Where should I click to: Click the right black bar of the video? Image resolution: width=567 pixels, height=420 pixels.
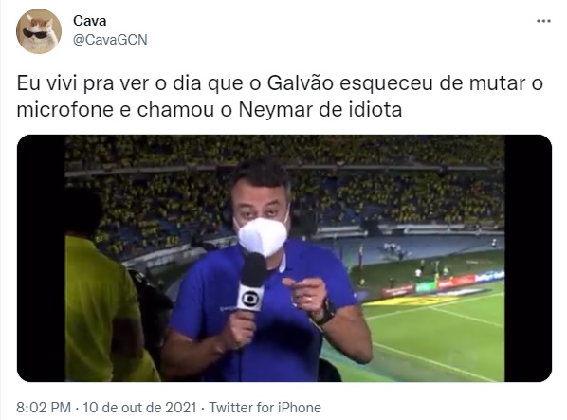coord(528,258)
